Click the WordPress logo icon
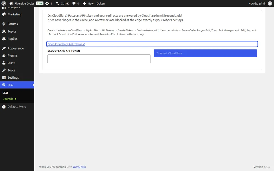 4,3
